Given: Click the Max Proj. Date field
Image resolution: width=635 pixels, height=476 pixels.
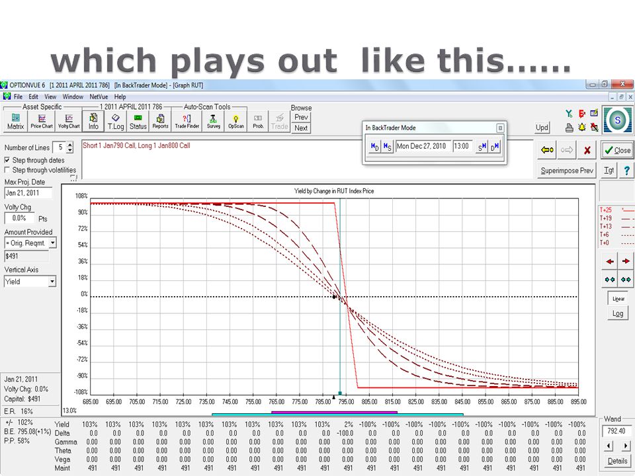Looking at the screenshot, I should [28, 193].
